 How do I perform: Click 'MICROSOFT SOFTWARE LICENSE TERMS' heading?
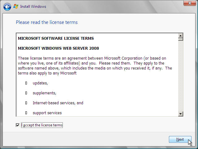(x=56, y=38)
